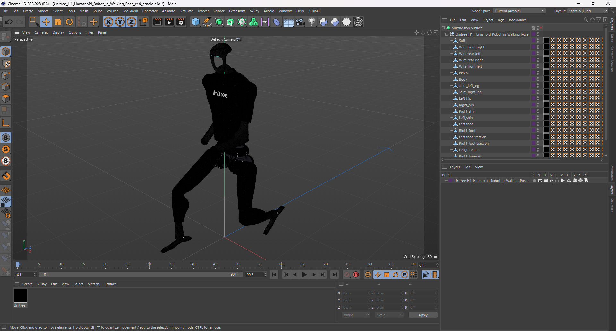Image resolution: width=616 pixels, height=331 pixels.
Task: Toggle layer visibility eye for Unitree layer
Action: tap(540, 181)
